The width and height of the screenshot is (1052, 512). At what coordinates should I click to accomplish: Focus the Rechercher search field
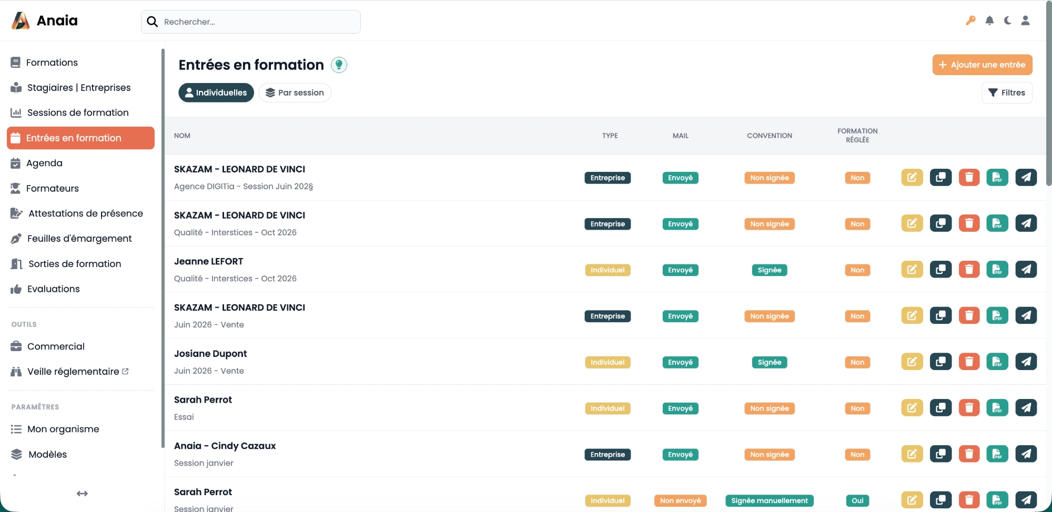click(251, 22)
